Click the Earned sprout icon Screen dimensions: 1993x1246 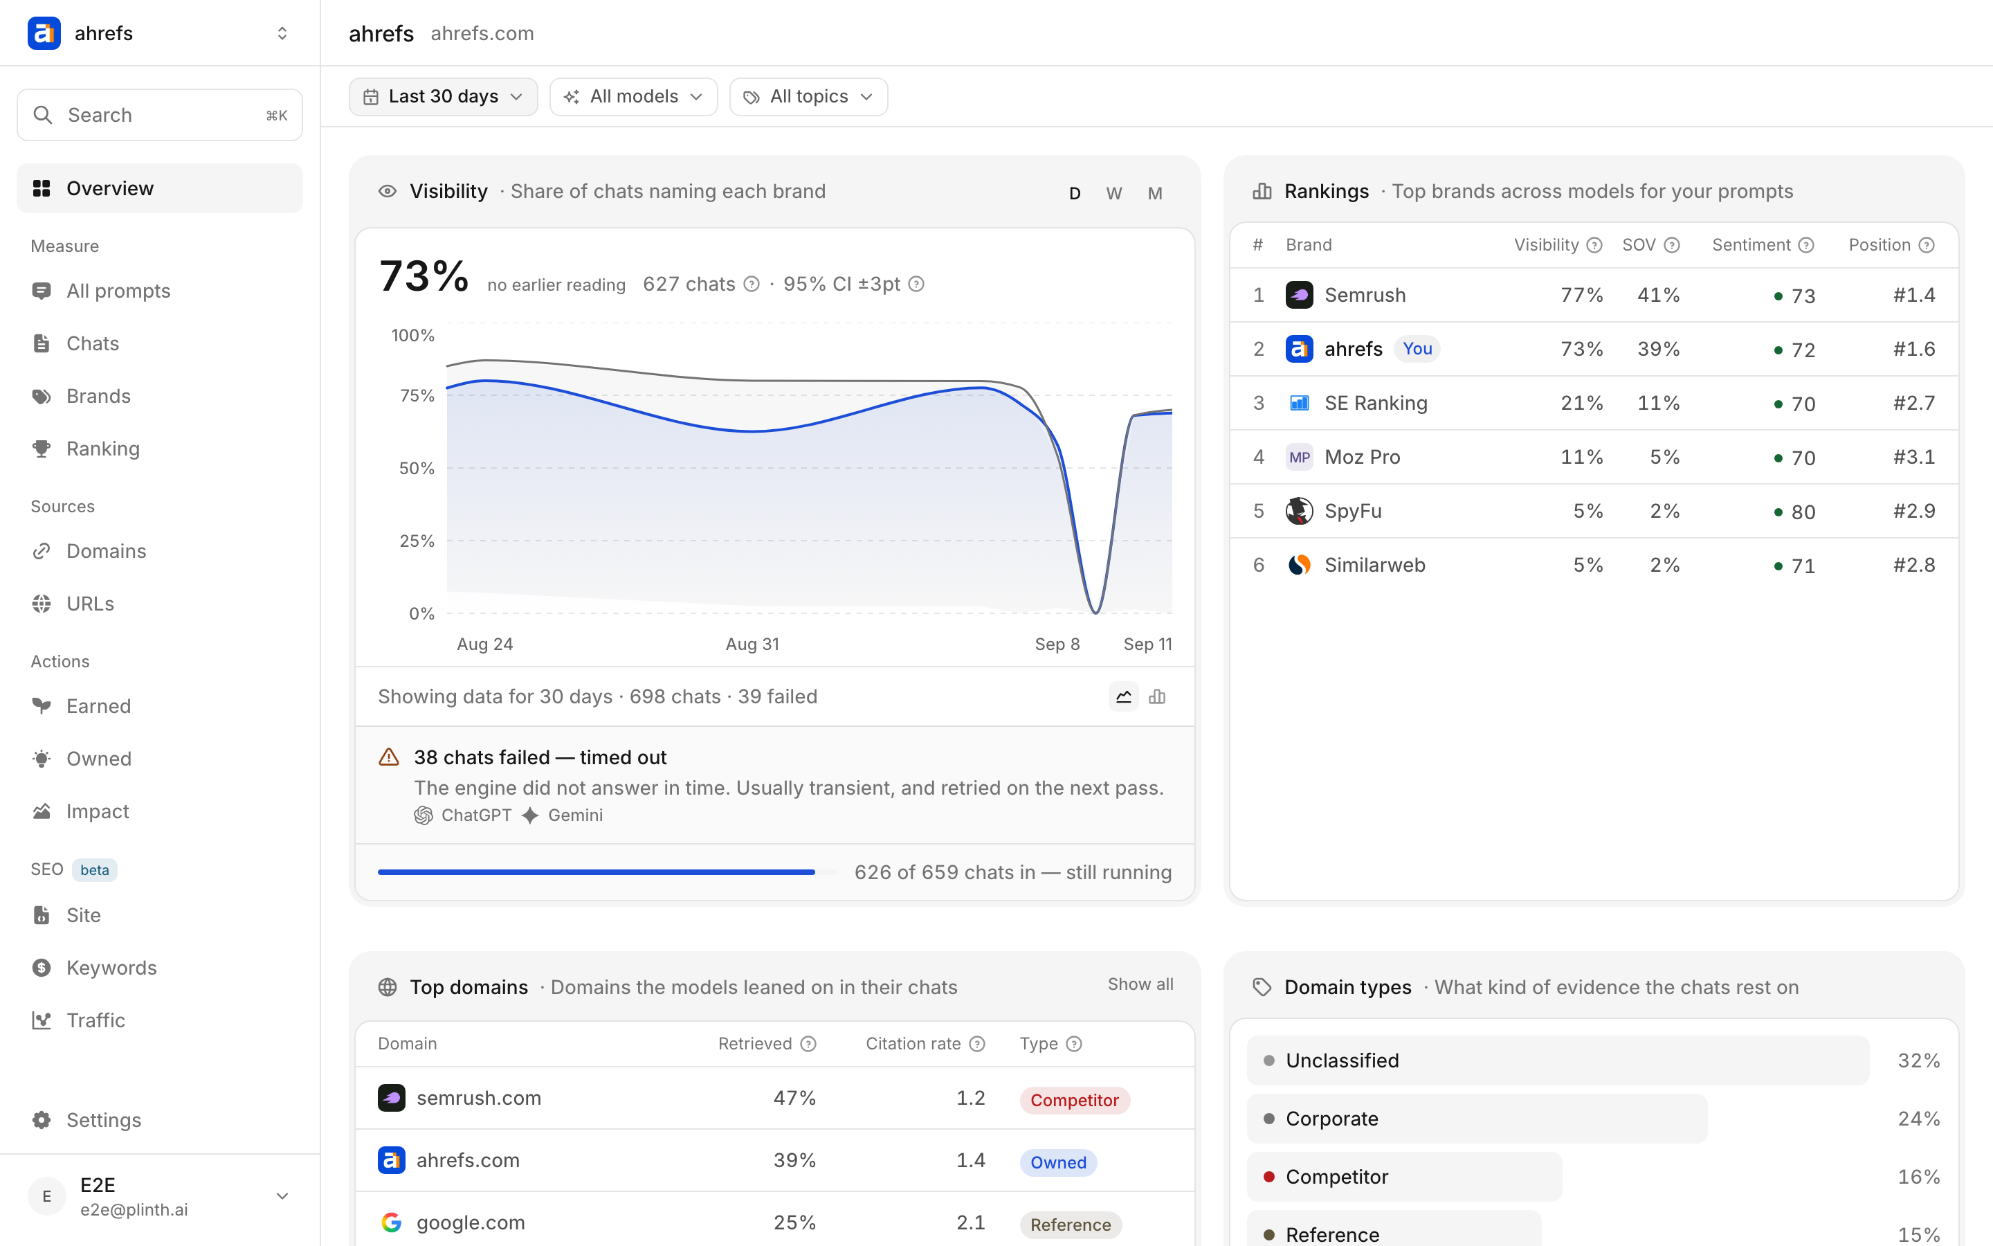pos(42,705)
